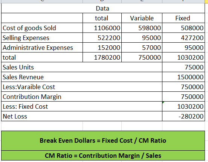This screenshot has height=162, width=208.
Task: Select cell with value 427200
Action: pos(184,38)
